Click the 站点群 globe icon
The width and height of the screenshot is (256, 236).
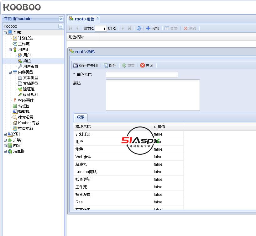pyautogui.click(x=10, y=151)
